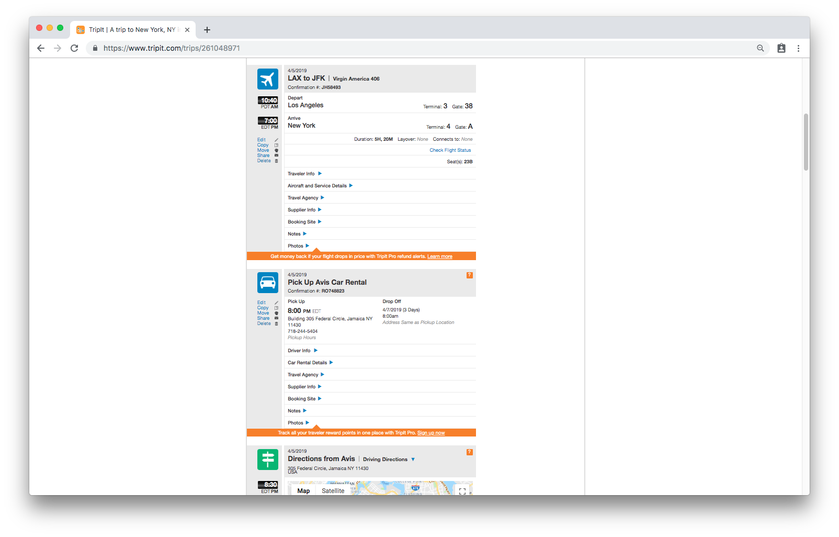Click the Directions from Avis heading
The image size is (839, 537).
point(321,459)
